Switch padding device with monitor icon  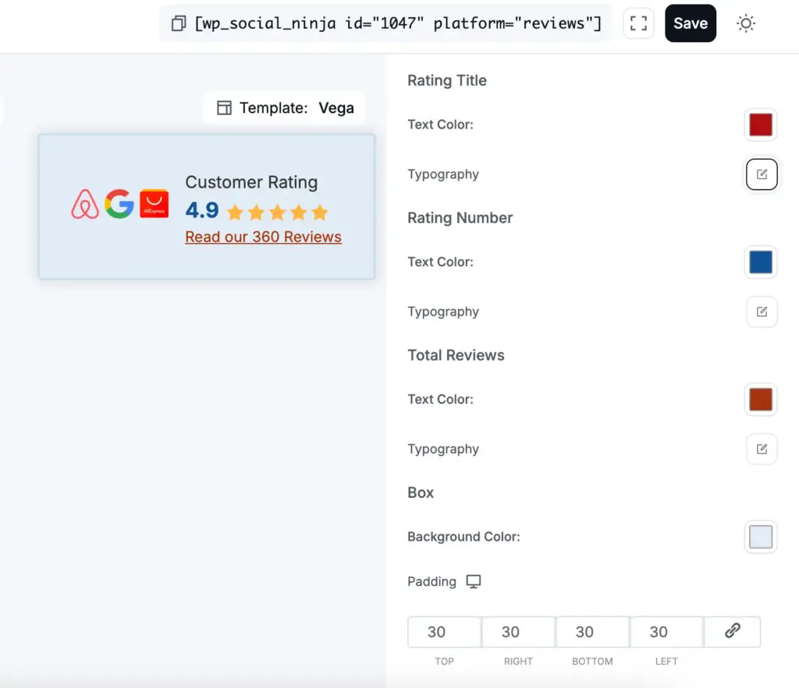click(x=474, y=582)
